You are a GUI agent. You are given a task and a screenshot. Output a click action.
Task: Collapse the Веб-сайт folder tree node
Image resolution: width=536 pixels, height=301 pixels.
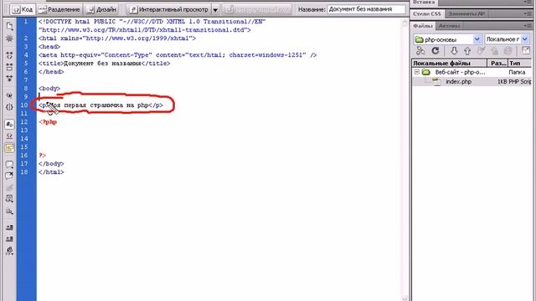click(x=417, y=72)
